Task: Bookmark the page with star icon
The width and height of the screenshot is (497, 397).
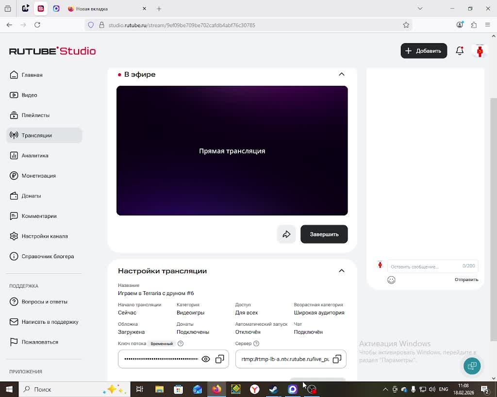Action: point(406,25)
